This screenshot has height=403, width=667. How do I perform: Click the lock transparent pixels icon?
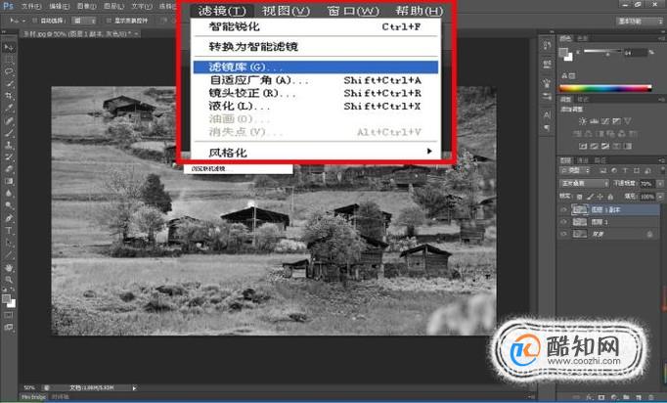(579, 197)
